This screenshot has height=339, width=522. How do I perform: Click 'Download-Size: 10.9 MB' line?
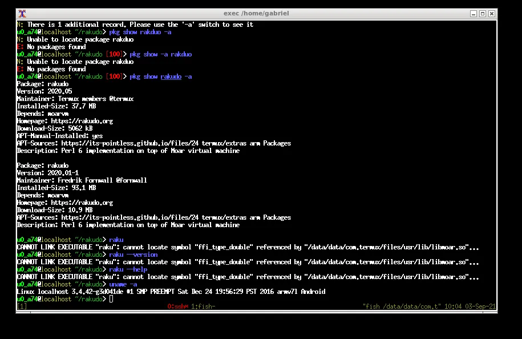(55, 210)
